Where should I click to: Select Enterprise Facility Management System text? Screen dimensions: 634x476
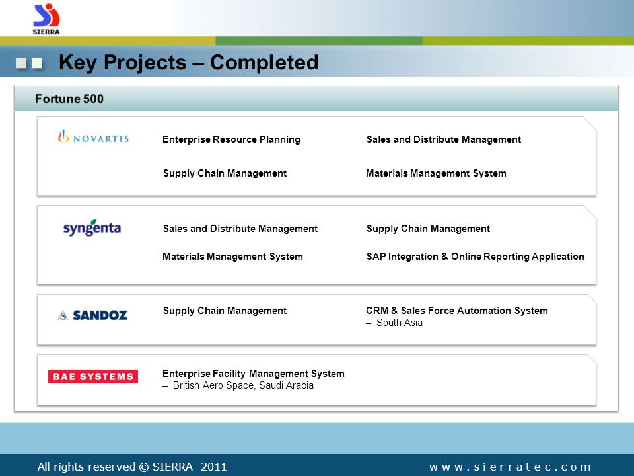[x=254, y=374]
